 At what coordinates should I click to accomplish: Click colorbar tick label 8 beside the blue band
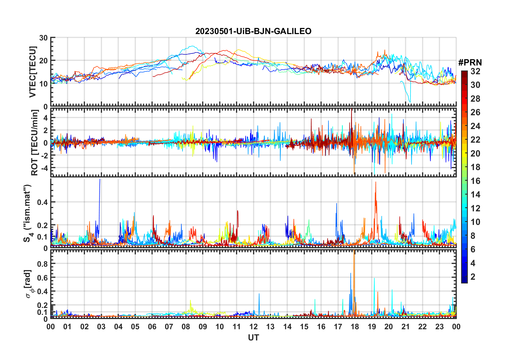pos(473,236)
